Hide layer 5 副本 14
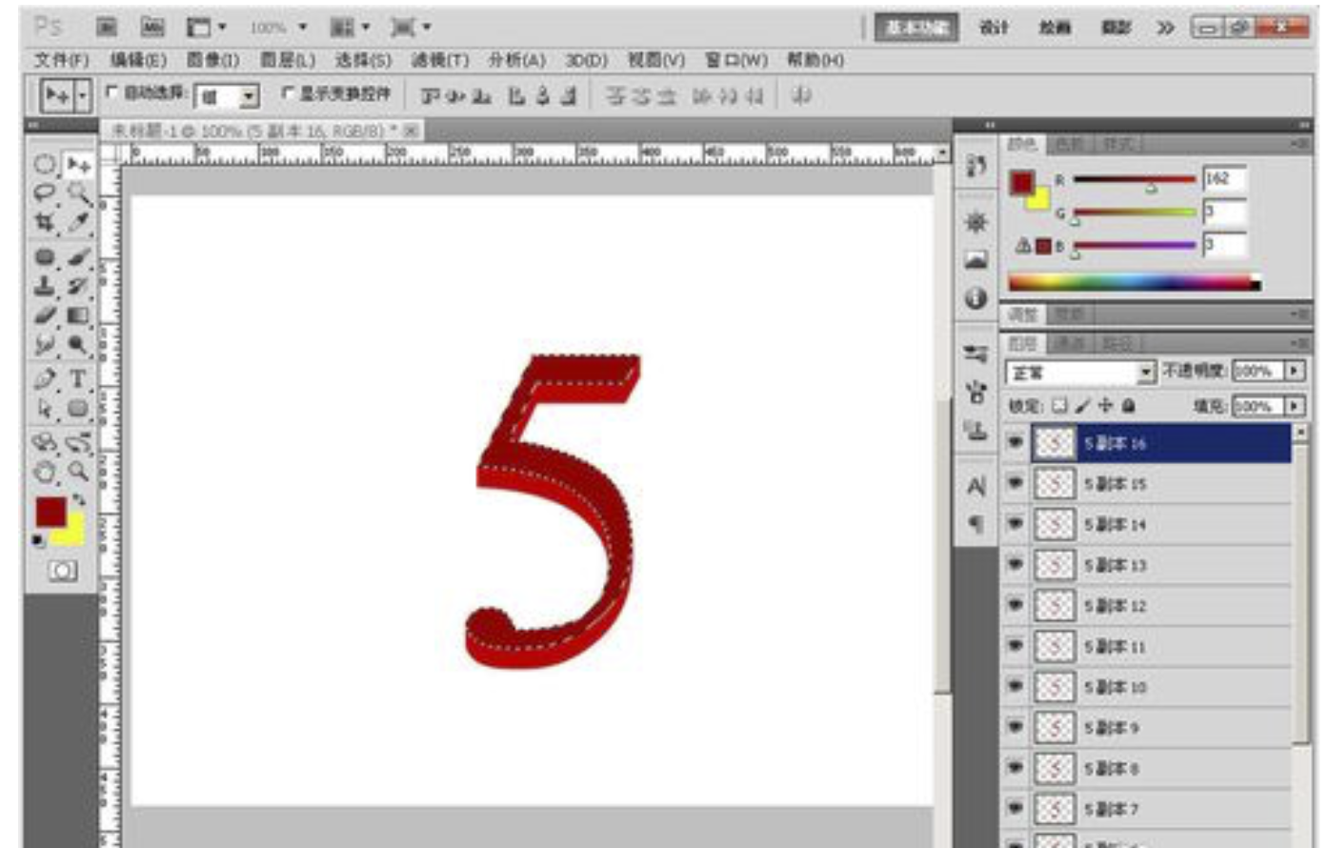 point(1015,524)
